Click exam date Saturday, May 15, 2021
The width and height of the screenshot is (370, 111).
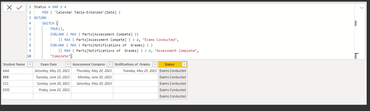[x=52, y=71]
